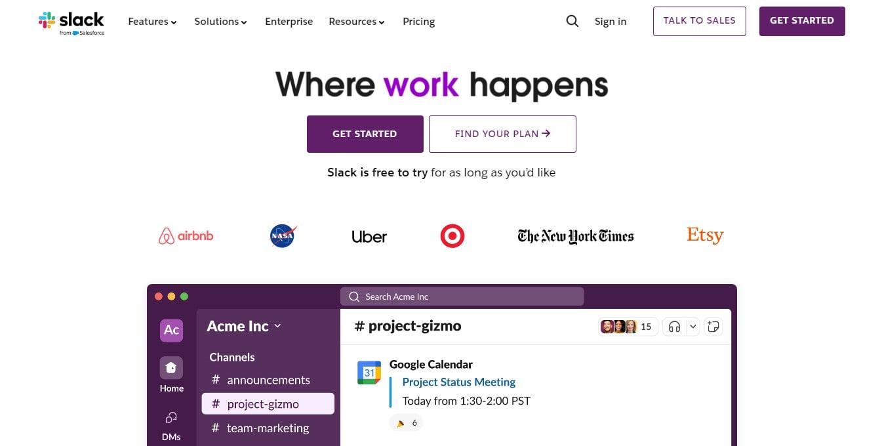Select the team-marketing channel

pyautogui.click(x=268, y=428)
